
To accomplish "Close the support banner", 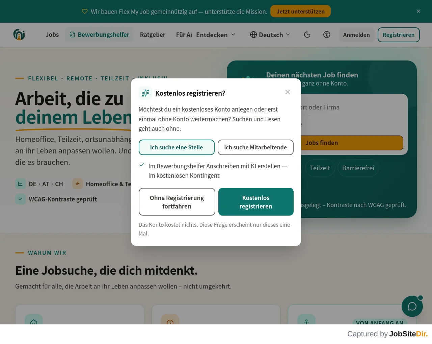I will [x=418, y=11].
